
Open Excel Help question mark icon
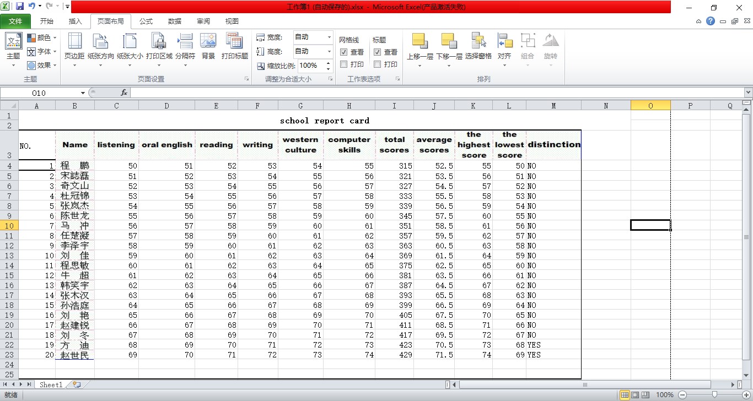coord(711,21)
